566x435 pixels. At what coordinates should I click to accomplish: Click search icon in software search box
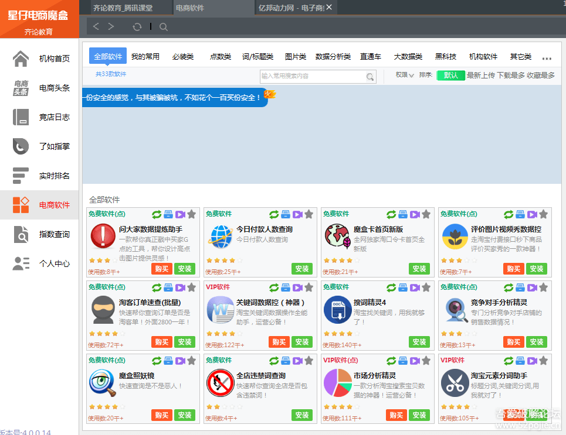pyautogui.click(x=370, y=77)
